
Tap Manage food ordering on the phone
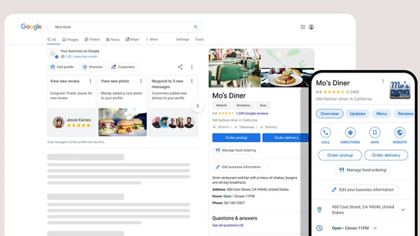(x=363, y=170)
